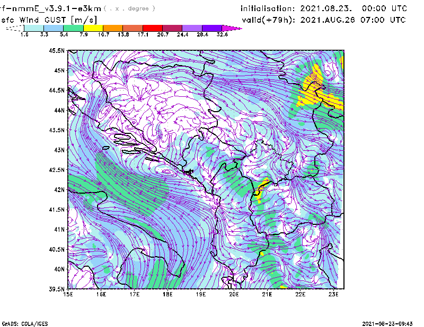Click the initialisation date '2021.08.23.'
The image size is (424, 327).
[x=326, y=8]
